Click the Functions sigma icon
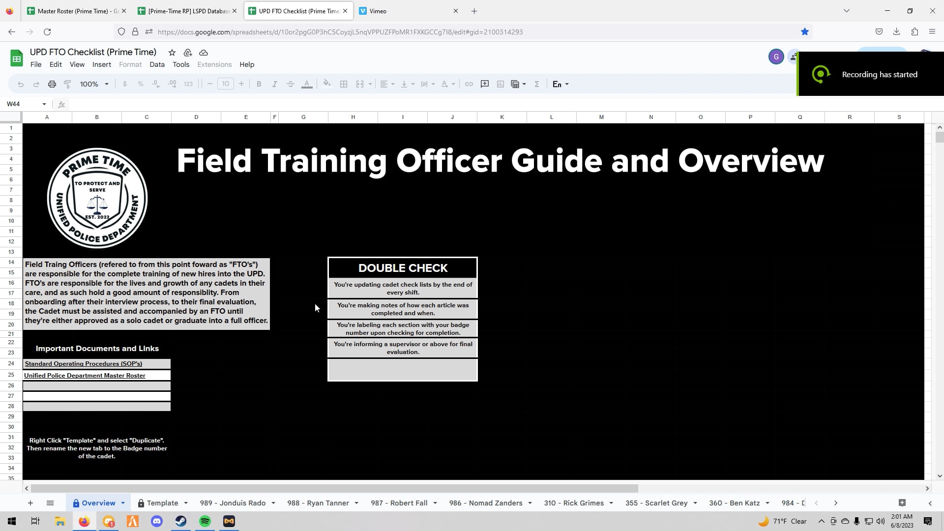Screen dimensions: 944x531 click(x=537, y=84)
